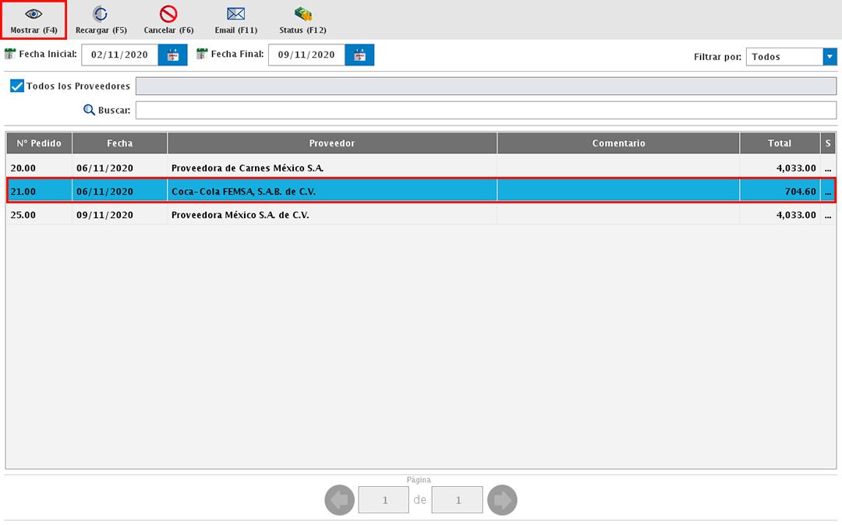Uncheck Todos los Proveedores checkbox

pos(17,86)
